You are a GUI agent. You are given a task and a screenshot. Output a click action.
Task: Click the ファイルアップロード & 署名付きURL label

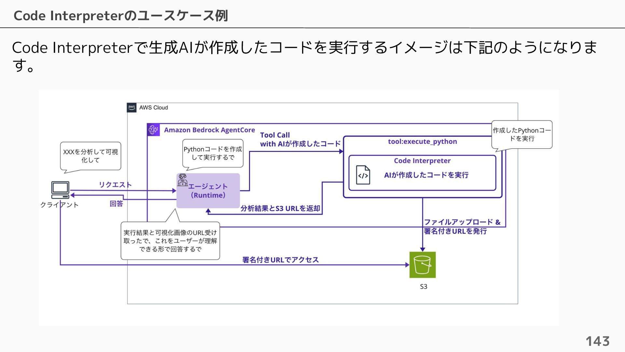(x=462, y=227)
